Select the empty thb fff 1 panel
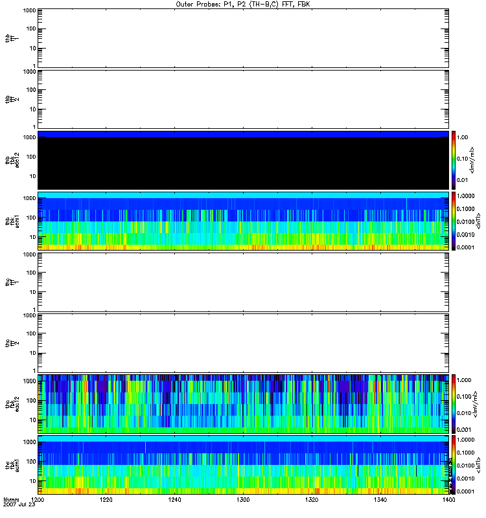The height and width of the screenshot is (518, 486). tap(242, 38)
